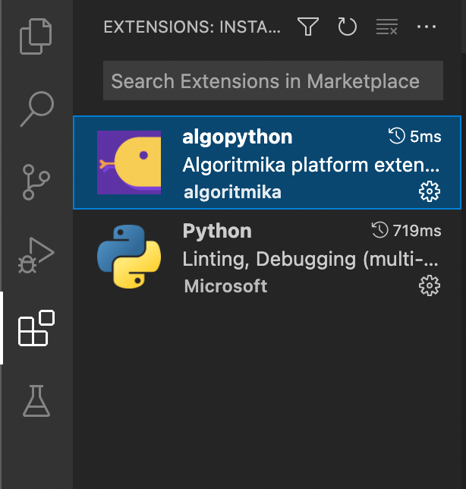Viewport: 466px width, 489px height.
Task: Select the algopython extension name
Action: [238, 137]
